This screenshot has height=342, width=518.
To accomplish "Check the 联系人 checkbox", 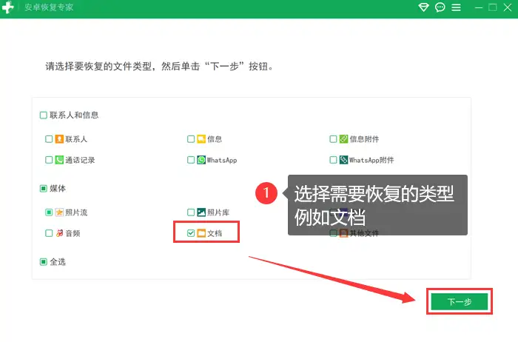I will pos(49,139).
